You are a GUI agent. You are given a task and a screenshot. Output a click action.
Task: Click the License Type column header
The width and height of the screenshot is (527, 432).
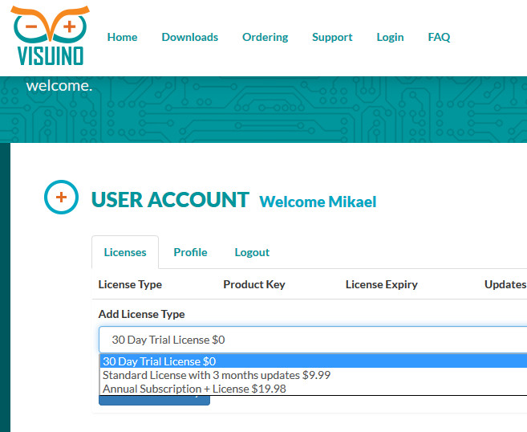tap(130, 284)
